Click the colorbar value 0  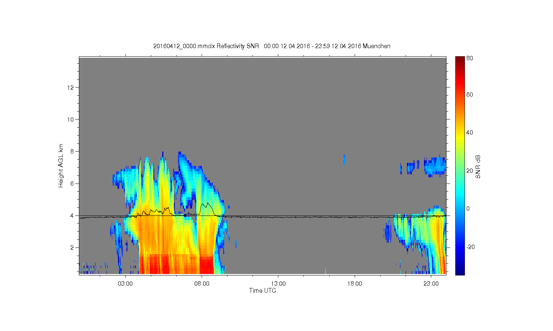pyautogui.click(x=468, y=209)
